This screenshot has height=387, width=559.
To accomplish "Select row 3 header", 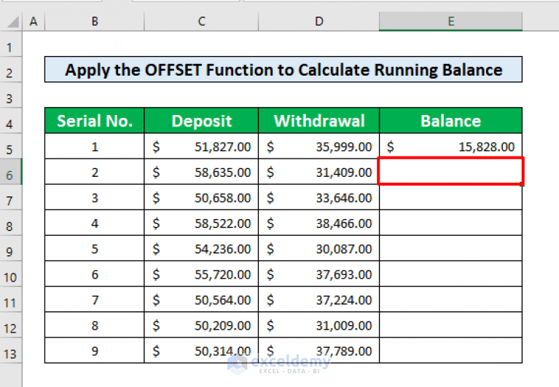I will coord(11,95).
